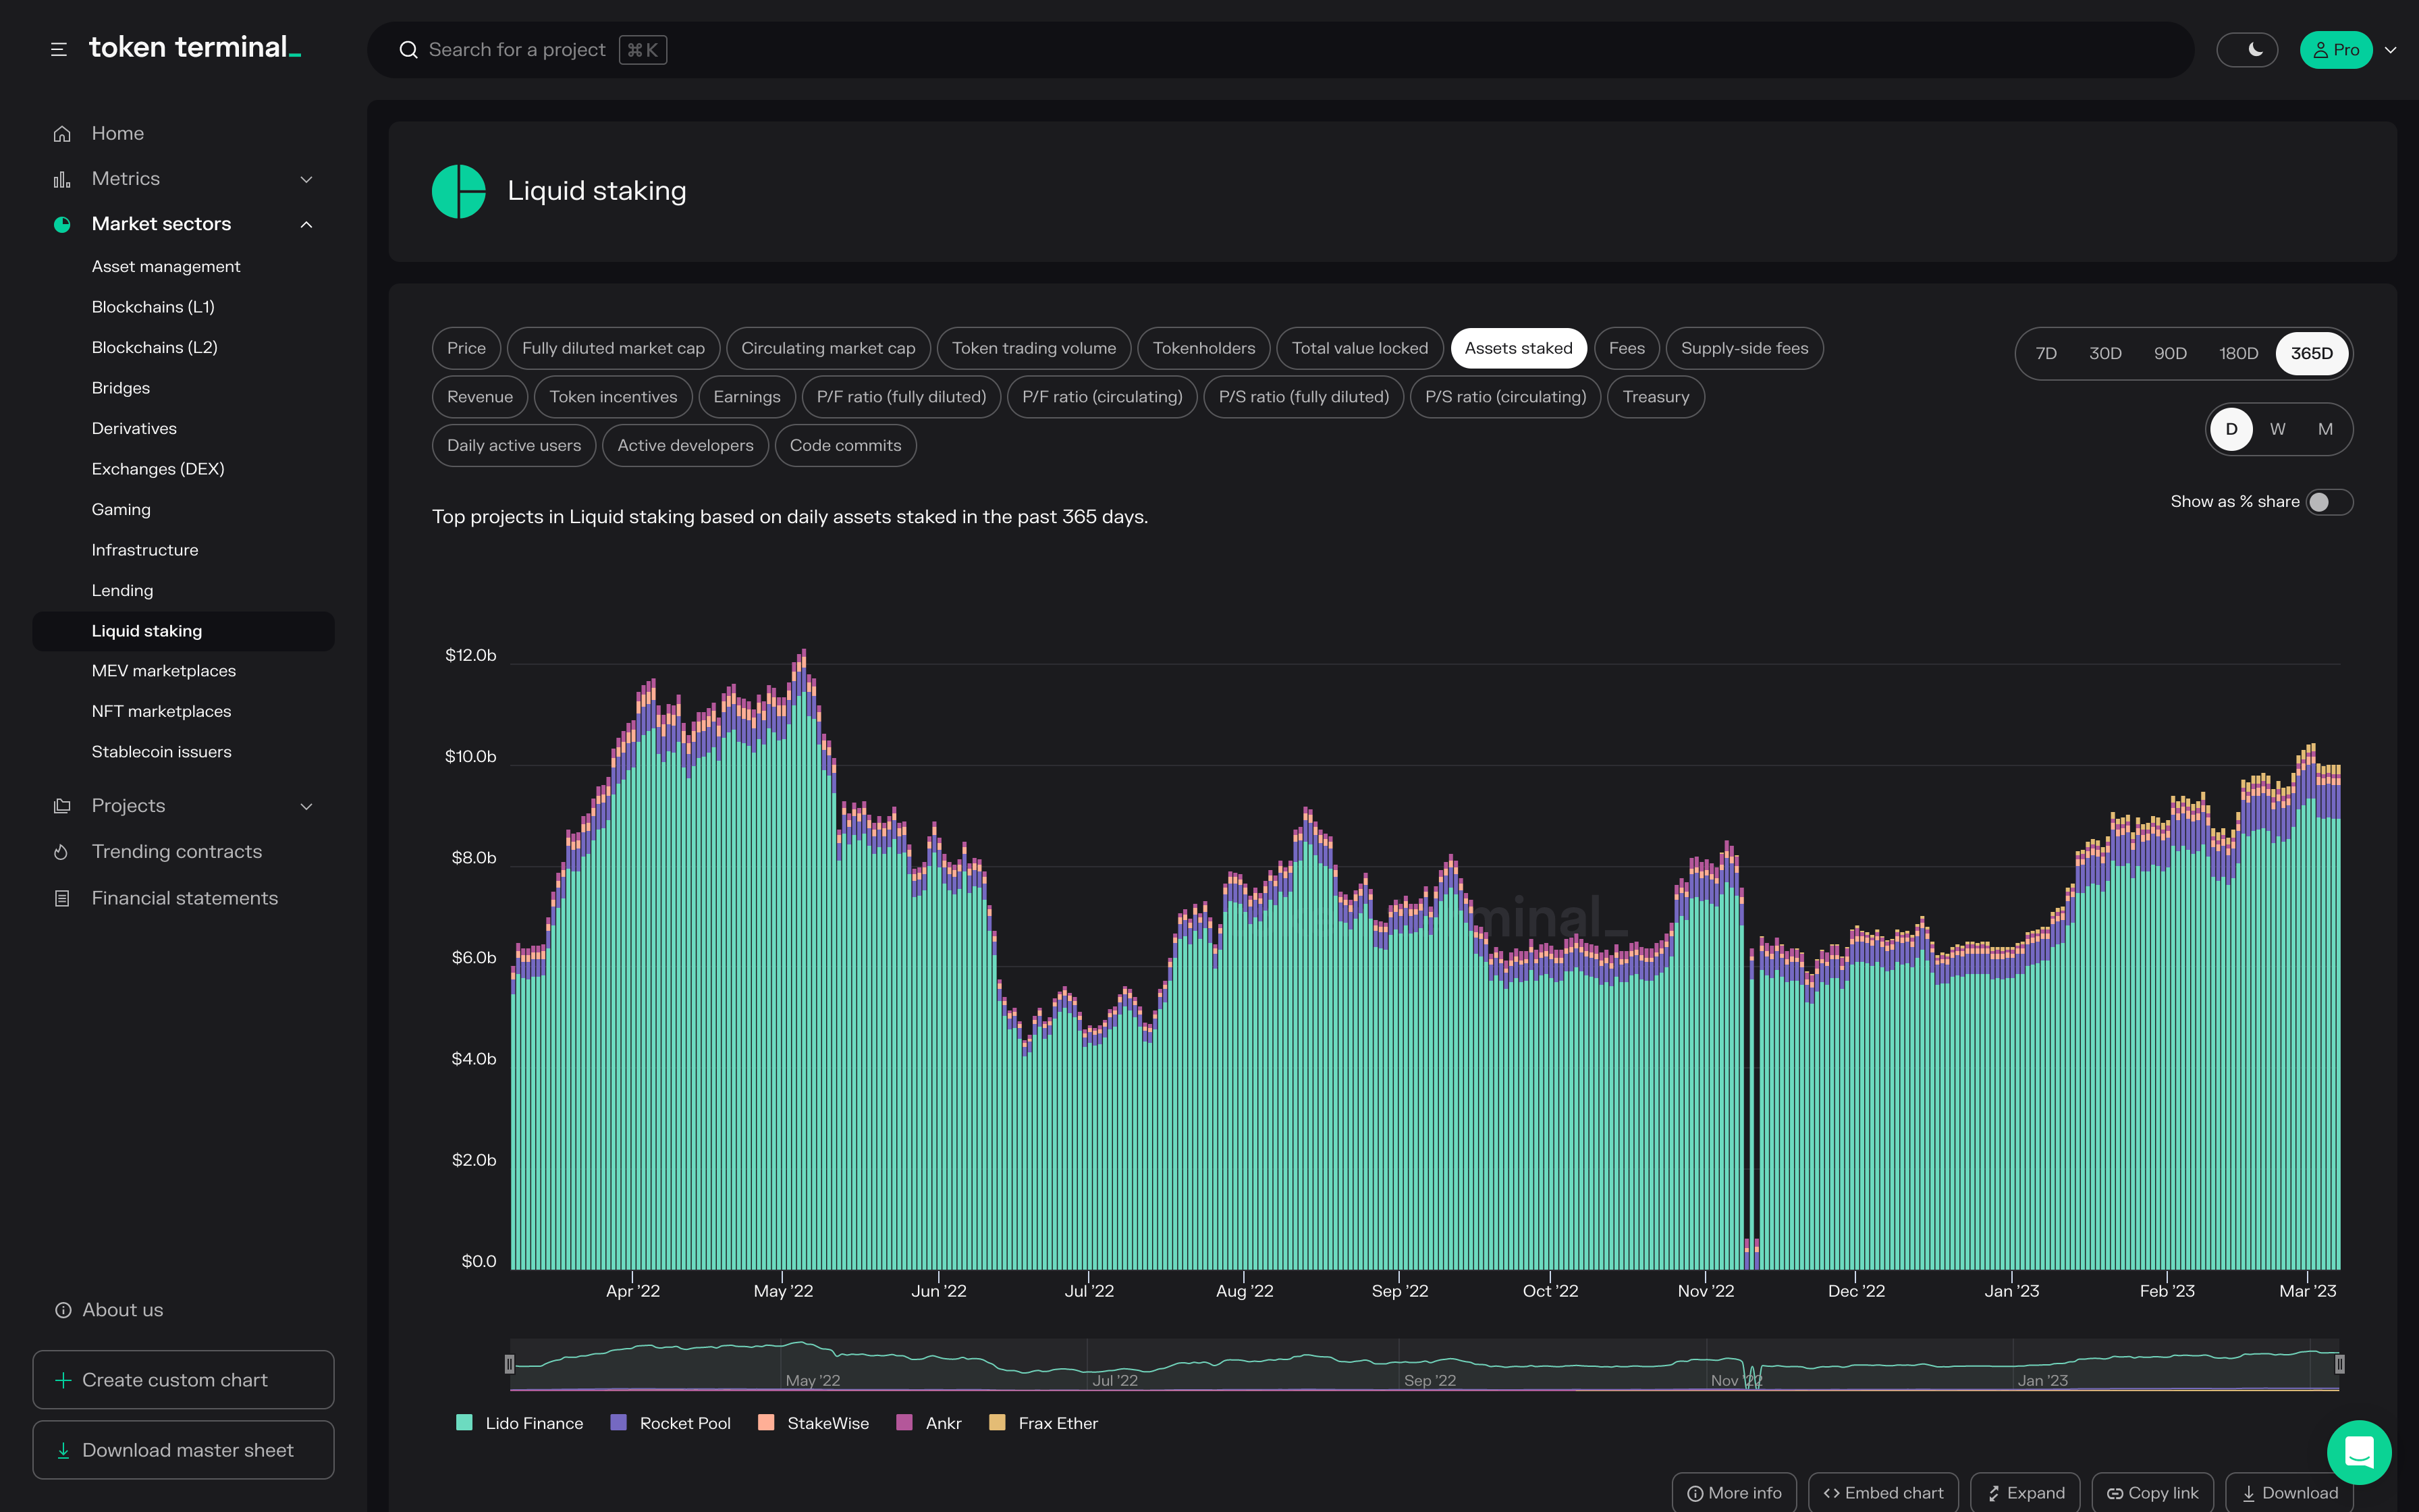The height and width of the screenshot is (1512, 2419).
Task: Click the Rocket Pool legend swatch
Action: click(x=619, y=1422)
